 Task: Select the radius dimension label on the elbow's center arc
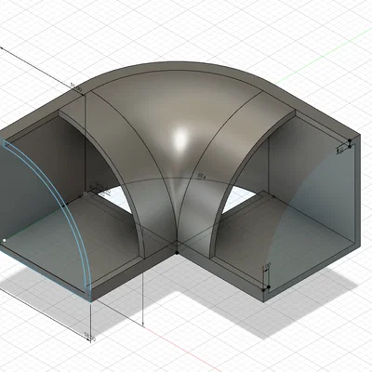202,177
